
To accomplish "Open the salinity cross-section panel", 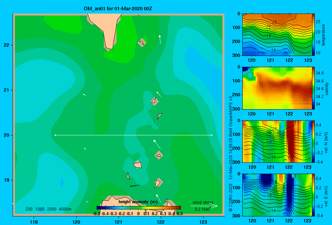I will pyautogui.click(x=277, y=88).
